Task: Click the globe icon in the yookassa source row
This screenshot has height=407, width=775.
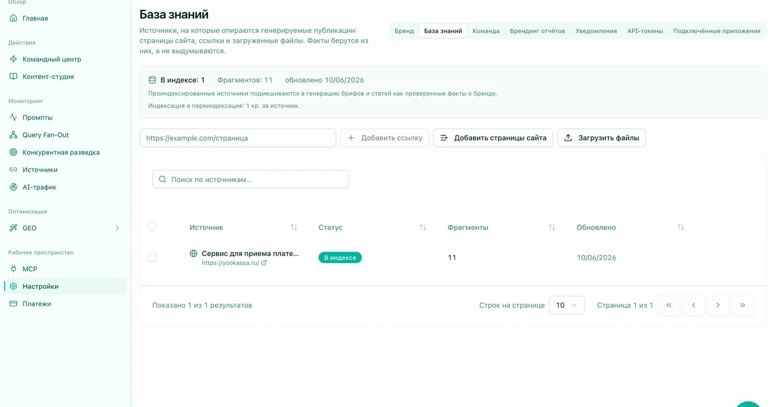Action: pos(193,253)
